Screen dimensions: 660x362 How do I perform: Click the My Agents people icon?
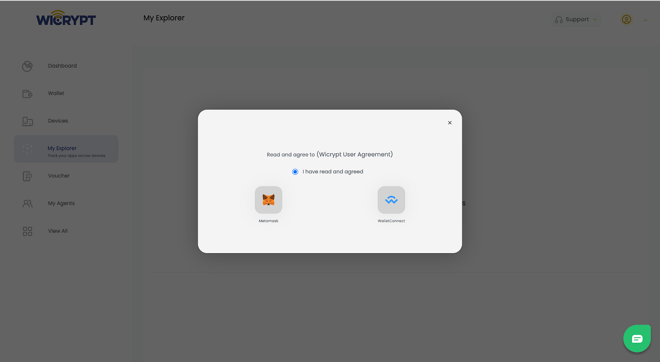[x=27, y=204]
